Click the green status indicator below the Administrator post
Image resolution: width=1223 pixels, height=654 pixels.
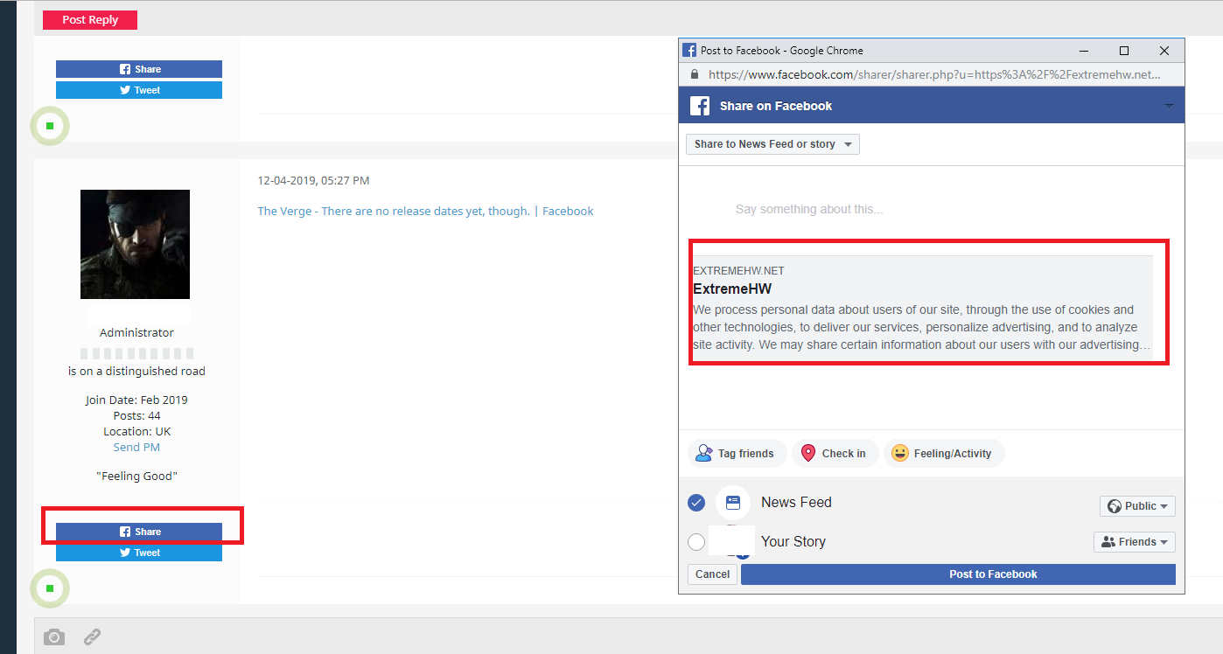click(50, 588)
